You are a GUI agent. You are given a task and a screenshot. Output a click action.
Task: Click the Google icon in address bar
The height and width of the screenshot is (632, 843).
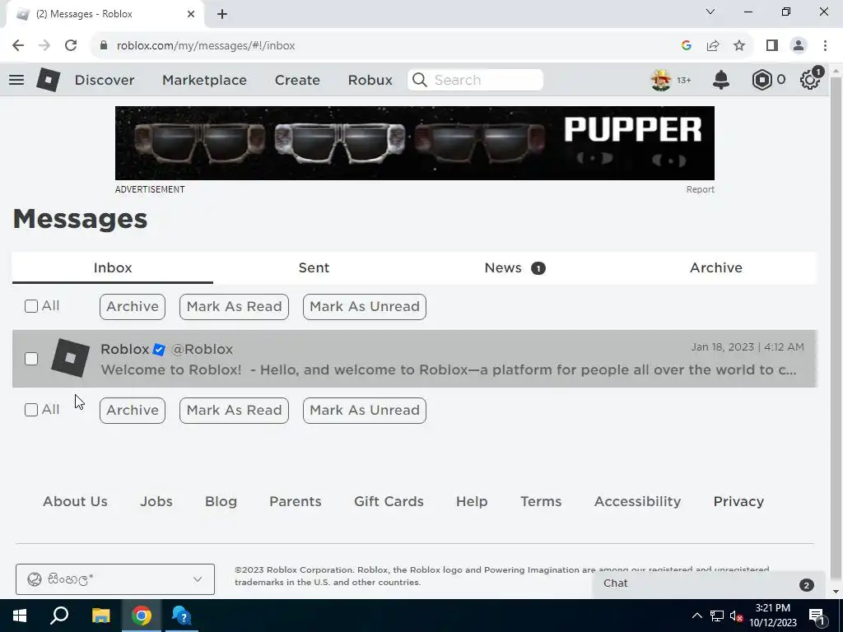pyautogui.click(x=686, y=46)
